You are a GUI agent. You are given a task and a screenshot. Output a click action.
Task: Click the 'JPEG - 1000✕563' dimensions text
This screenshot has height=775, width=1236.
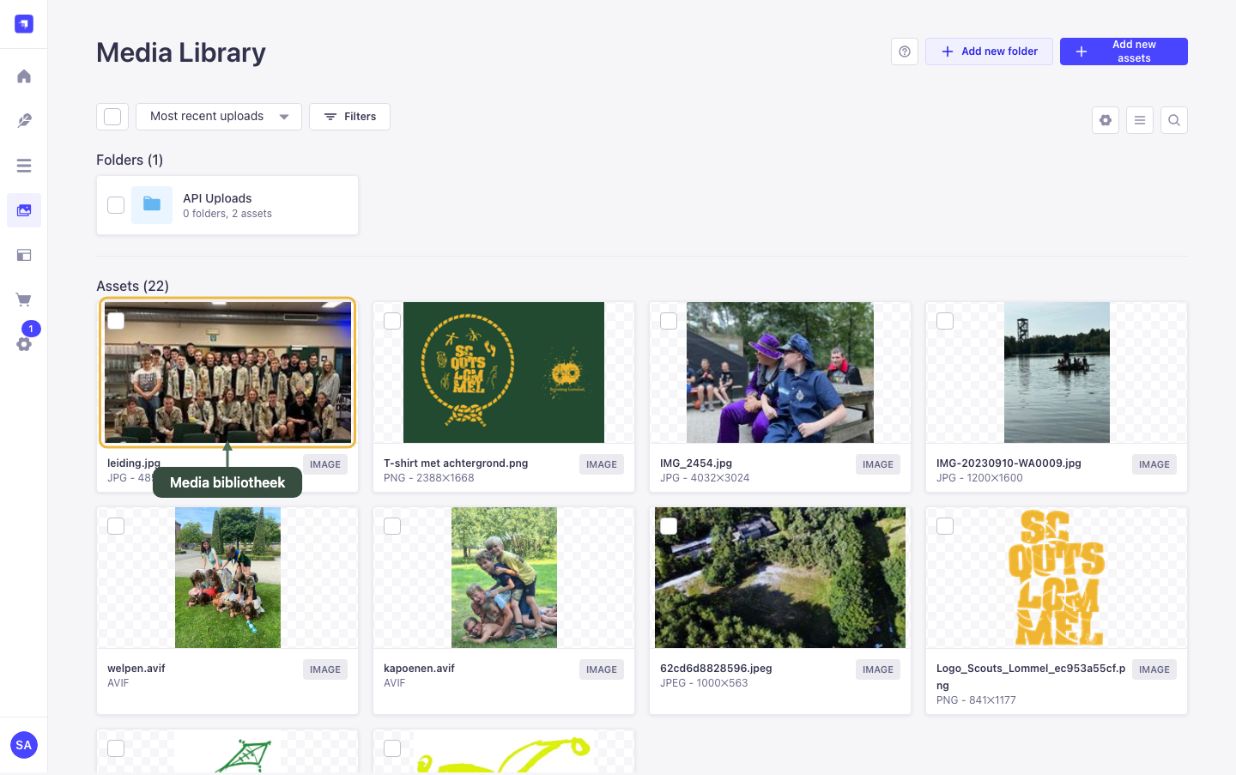coord(704,683)
